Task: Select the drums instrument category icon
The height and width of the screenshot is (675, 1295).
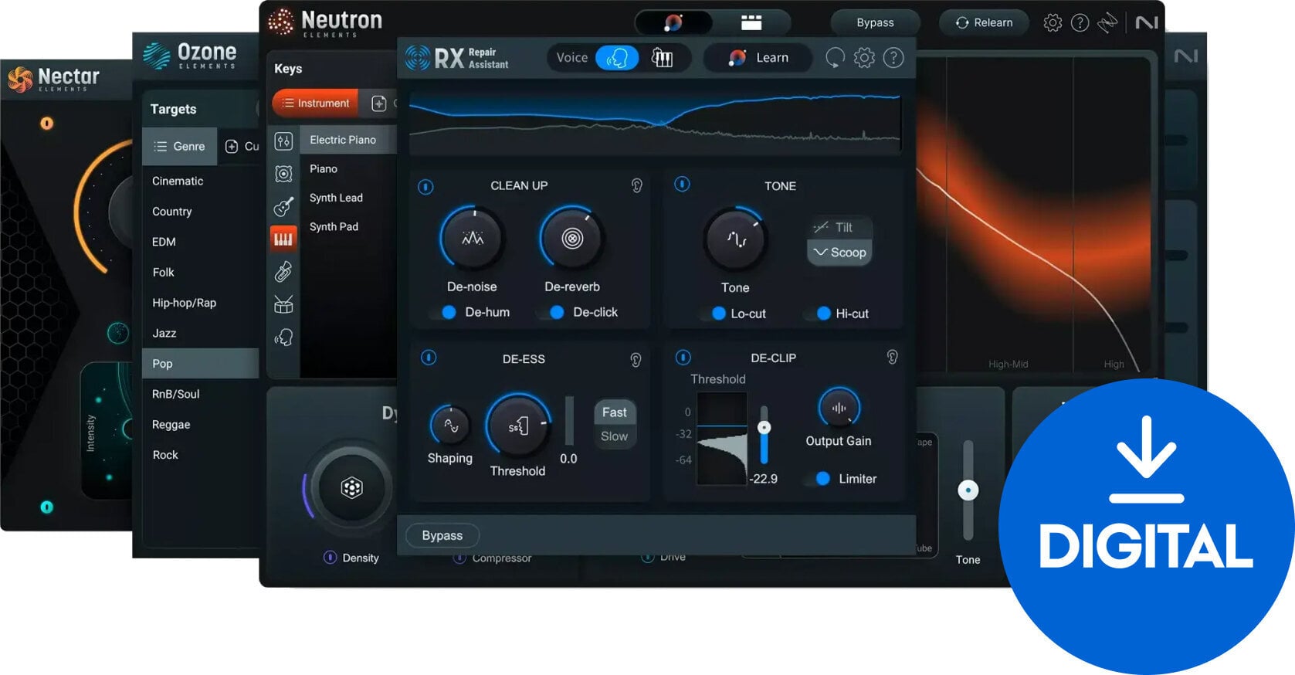Action: click(x=283, y=304)
